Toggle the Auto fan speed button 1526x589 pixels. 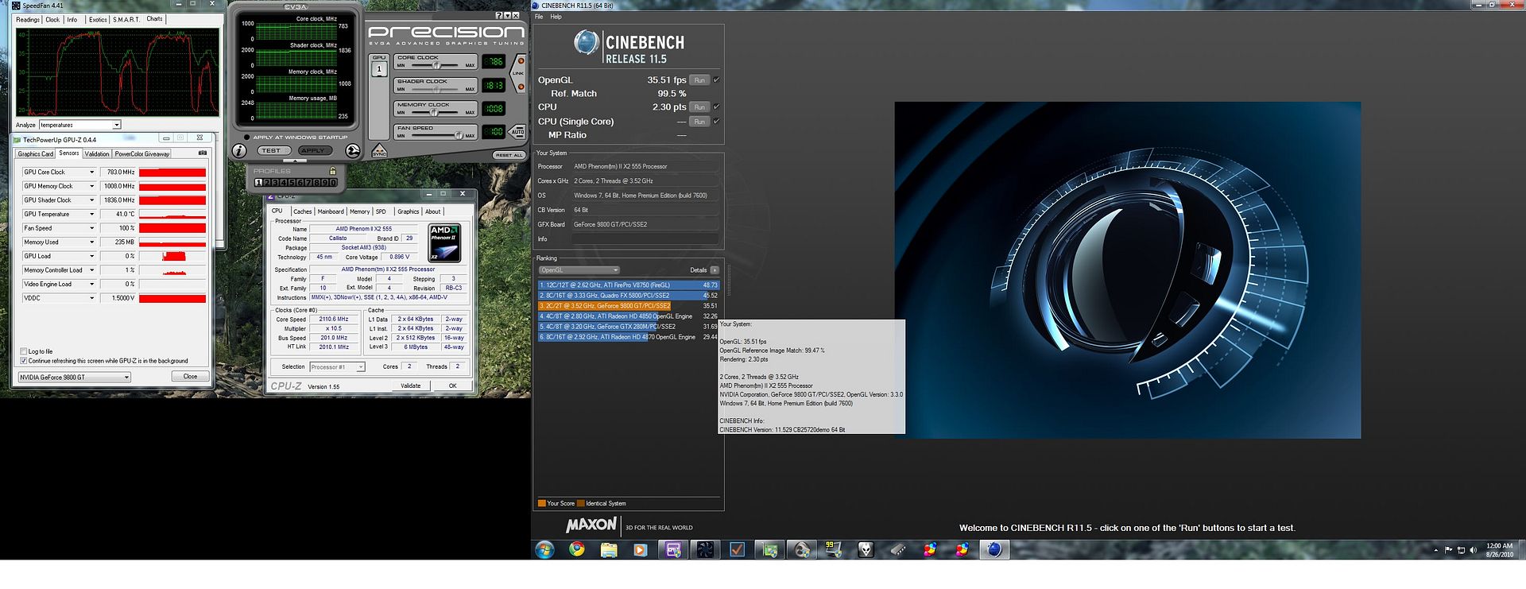point(517,132)
